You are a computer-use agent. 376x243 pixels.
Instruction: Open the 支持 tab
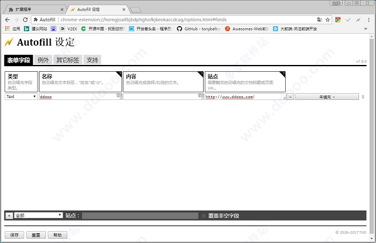(x=92, y=60)
